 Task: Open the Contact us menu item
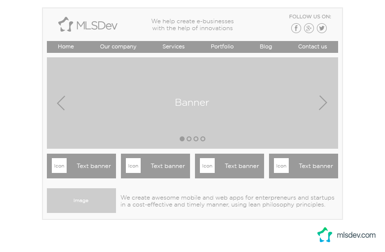[312, 46]
